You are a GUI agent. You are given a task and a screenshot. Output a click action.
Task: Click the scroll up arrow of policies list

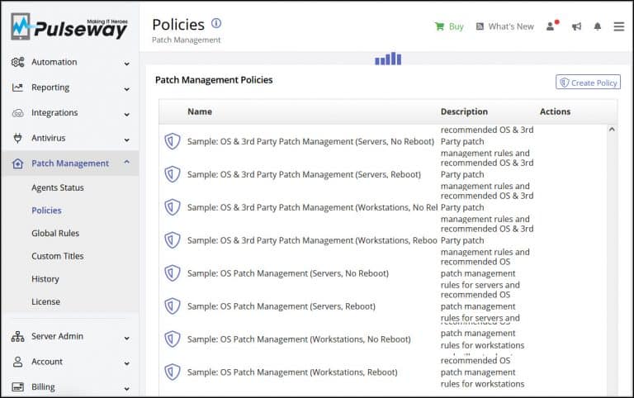click(612, 130)
